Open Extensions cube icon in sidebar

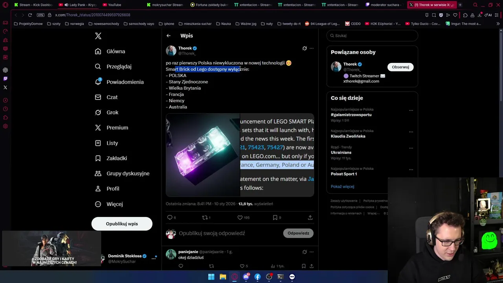(6, 118)
